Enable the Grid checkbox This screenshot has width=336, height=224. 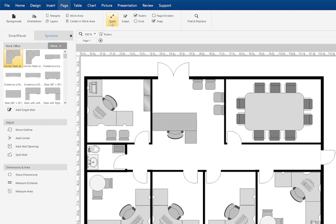pos(136,21)
